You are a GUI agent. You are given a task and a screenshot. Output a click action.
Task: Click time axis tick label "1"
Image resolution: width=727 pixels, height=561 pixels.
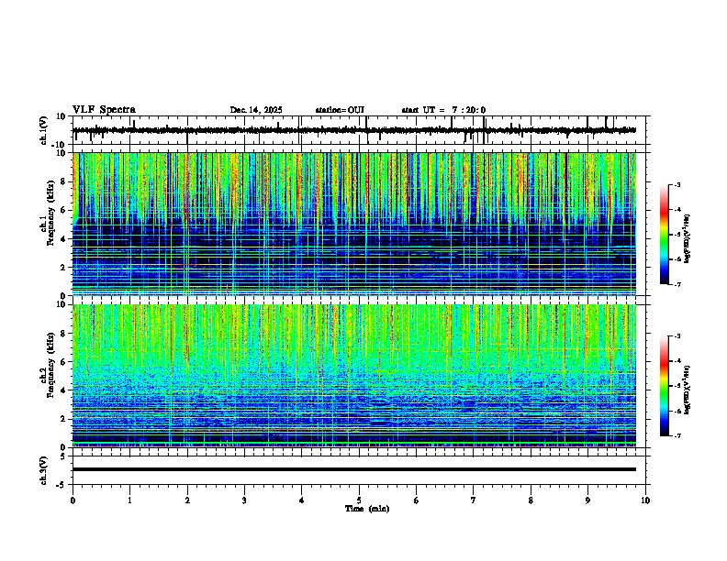tap(129, 500)
